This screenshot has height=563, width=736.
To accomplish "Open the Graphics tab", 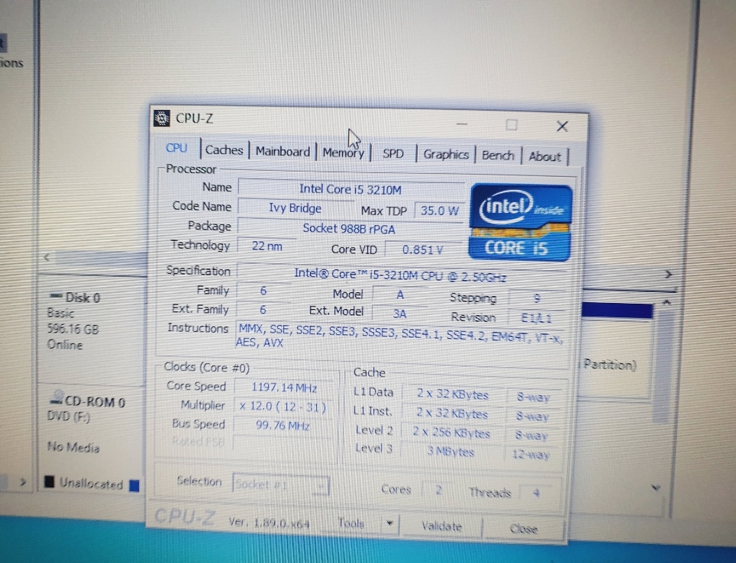I will tap(446, 154).
